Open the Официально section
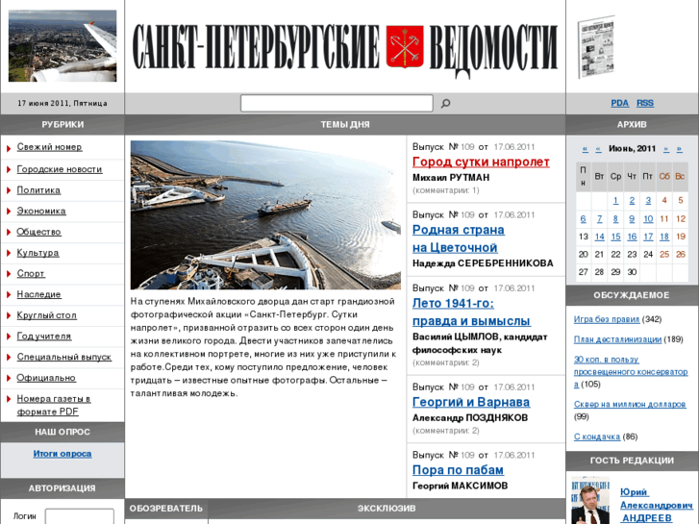This screenshot has height=524, width=699. tap(46, 378)
